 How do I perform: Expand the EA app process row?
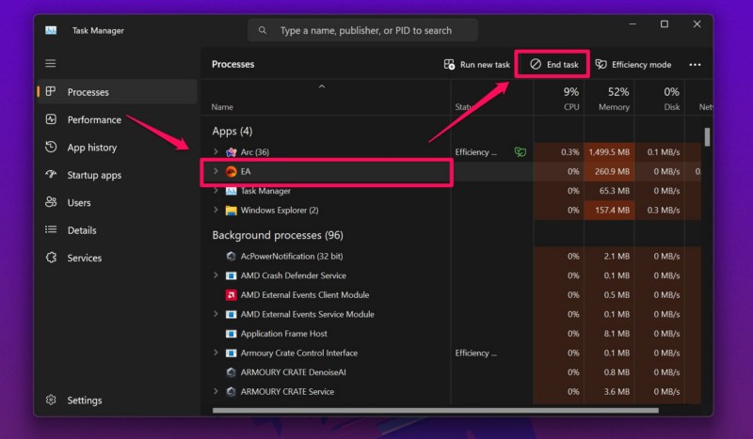tap(216, 172)
